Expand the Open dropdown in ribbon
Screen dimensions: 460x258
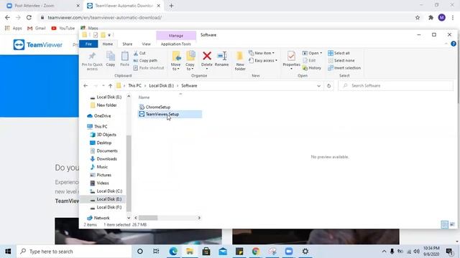click(x=312, y=53)
